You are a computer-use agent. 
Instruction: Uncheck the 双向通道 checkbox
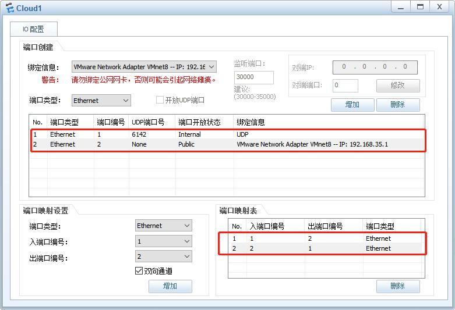139,271
